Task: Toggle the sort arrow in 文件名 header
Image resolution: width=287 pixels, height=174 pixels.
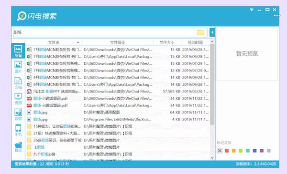Action: (x=78, y=42)
